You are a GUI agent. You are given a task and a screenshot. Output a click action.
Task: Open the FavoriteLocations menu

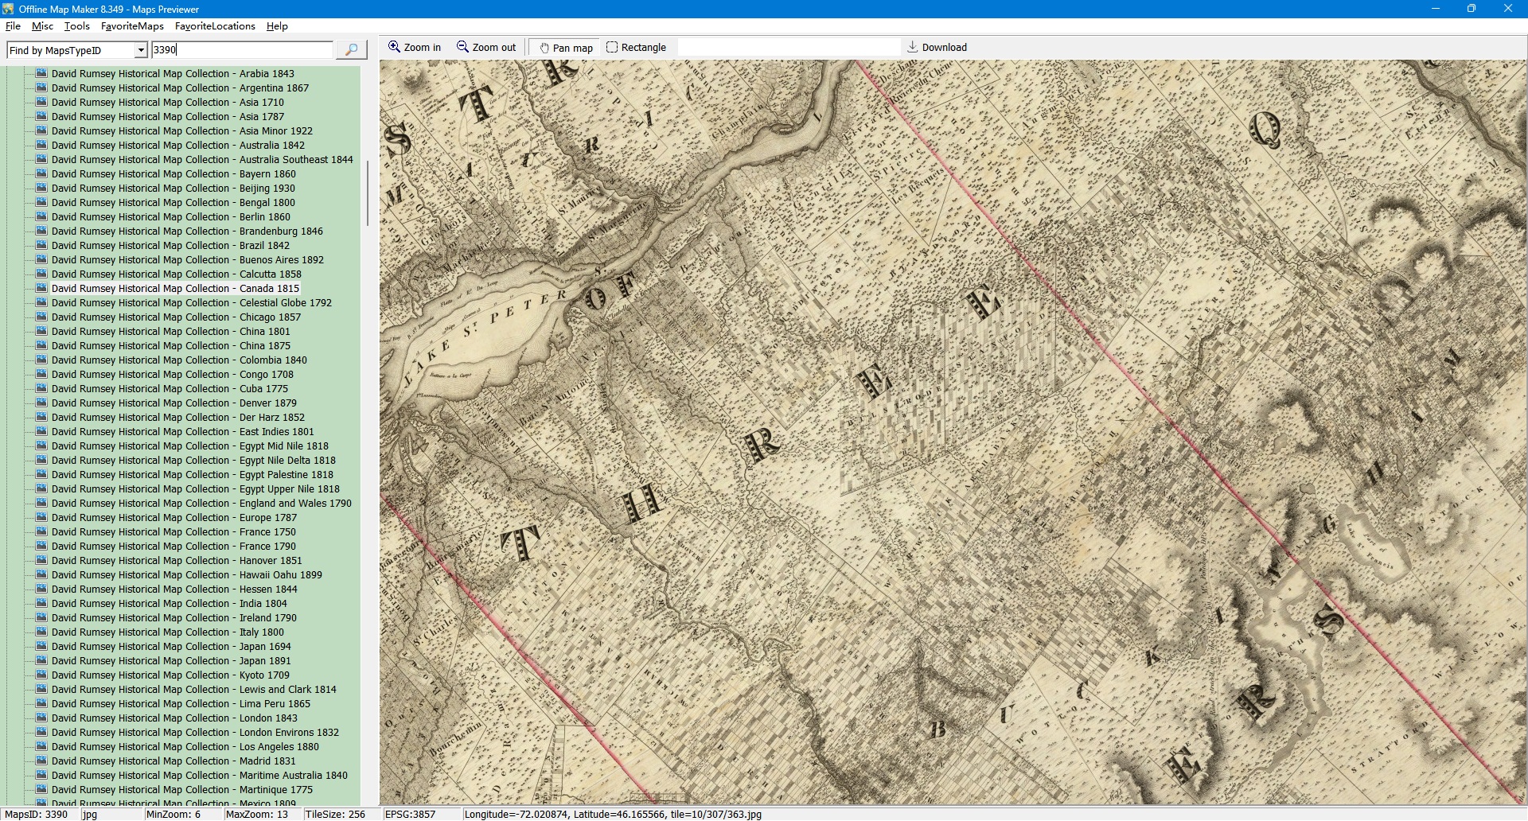click(215, 26)
